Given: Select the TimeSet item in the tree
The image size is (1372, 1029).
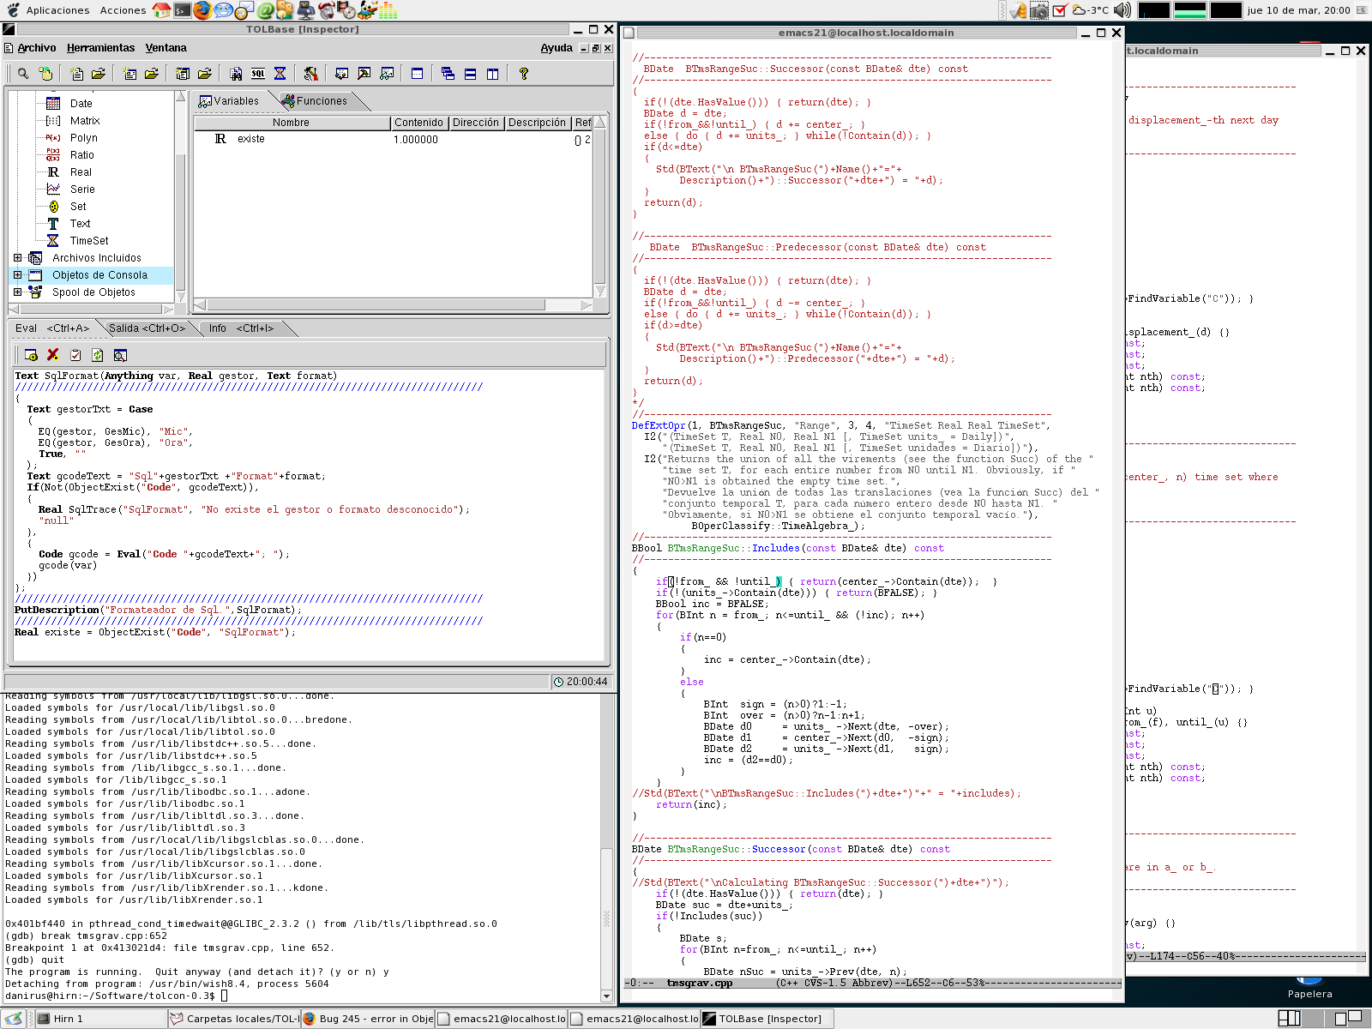Looking at the screenshot, I should (x=88, y=241).
